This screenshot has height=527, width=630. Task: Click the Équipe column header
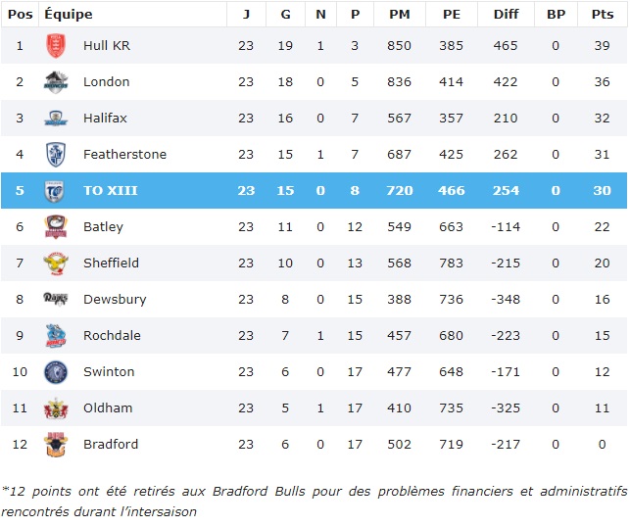(69, 14)
